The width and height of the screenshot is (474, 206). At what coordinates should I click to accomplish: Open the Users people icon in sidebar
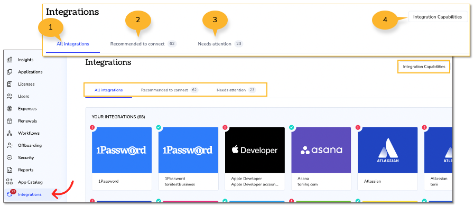pyautogui.click(x=10, y=96)
